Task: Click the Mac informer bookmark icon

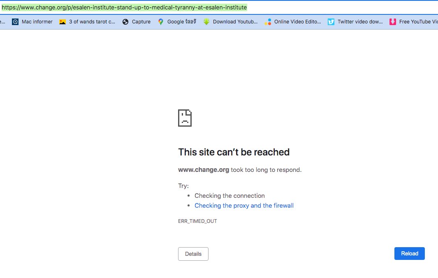Action: (x=15, y=22)
